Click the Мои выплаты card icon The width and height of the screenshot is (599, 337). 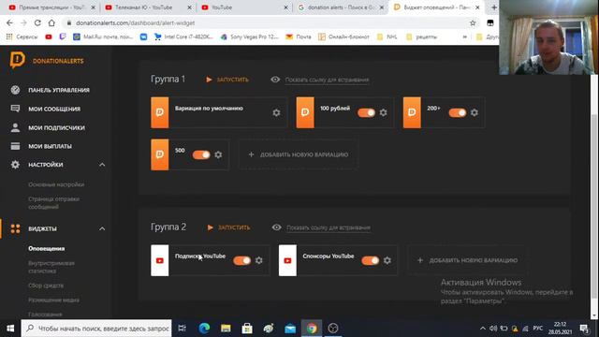point(15,146)
